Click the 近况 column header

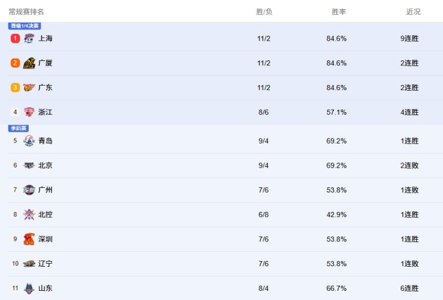point(413,12)
